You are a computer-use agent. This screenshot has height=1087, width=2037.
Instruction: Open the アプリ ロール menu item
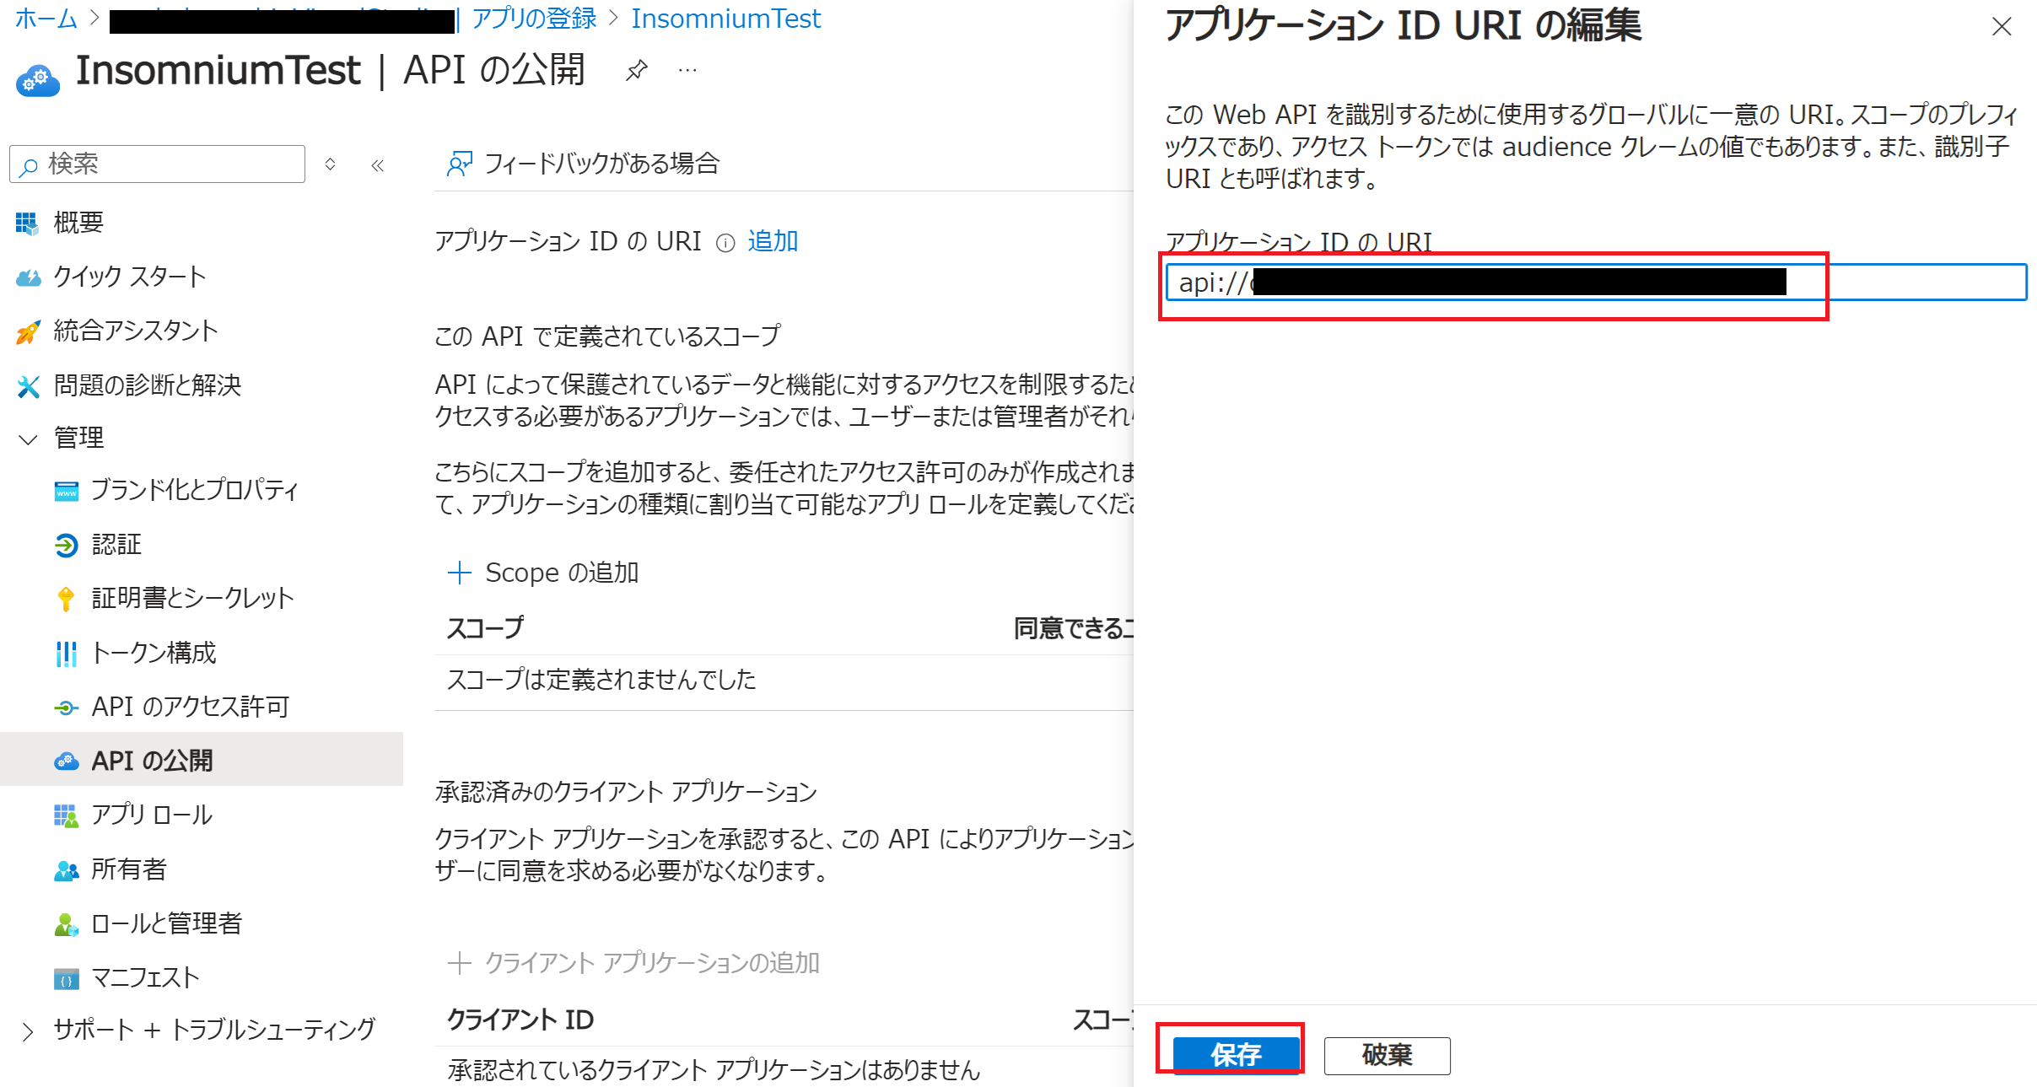(152, 815)
